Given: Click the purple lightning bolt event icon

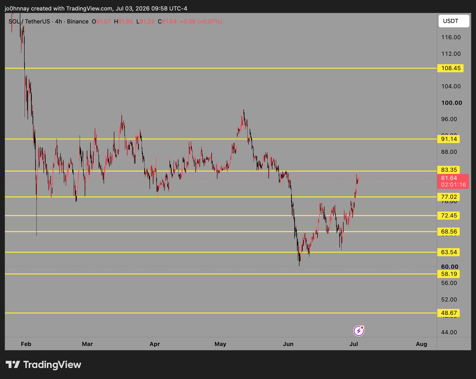Looking at the screenshot, I should point(359,331).
